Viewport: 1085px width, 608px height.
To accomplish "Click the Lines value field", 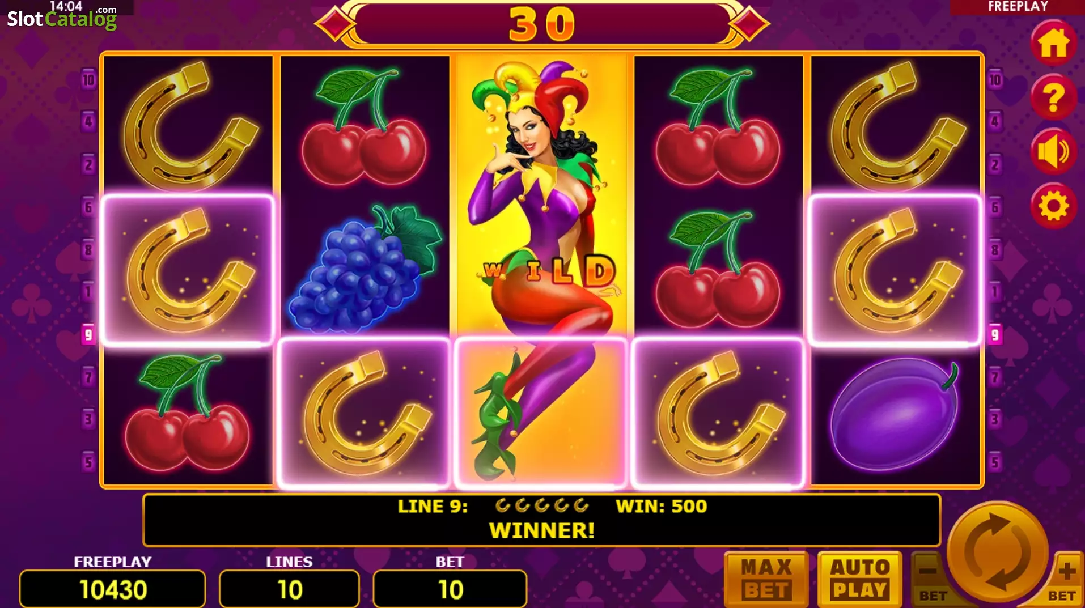I will tap(289, 589).
